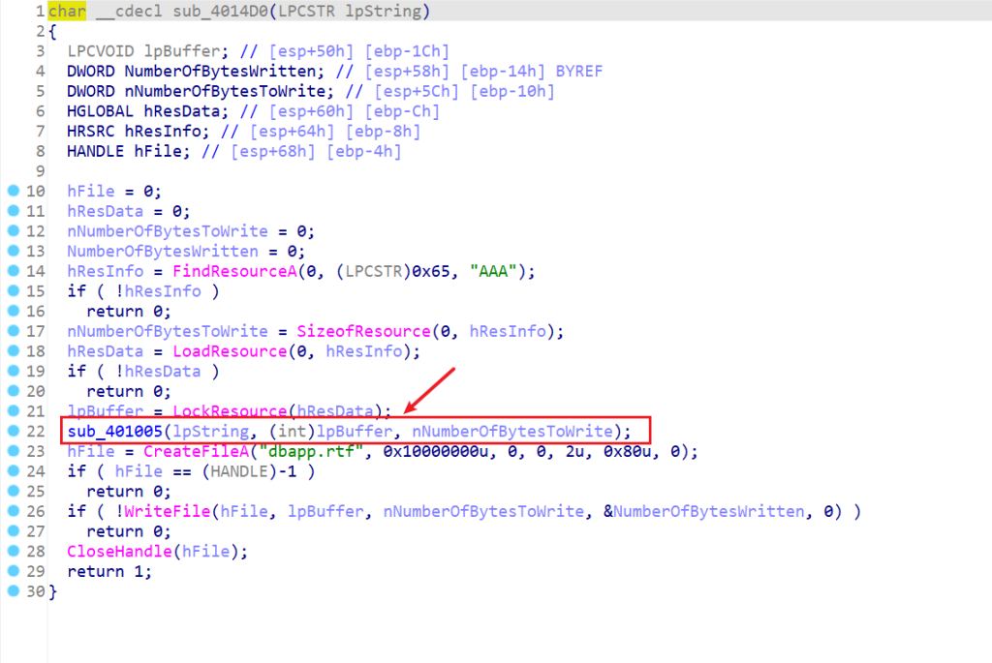992x663 pixels.
Task: Select the HGLOBAL type on line 6
Action: (95, 110)
